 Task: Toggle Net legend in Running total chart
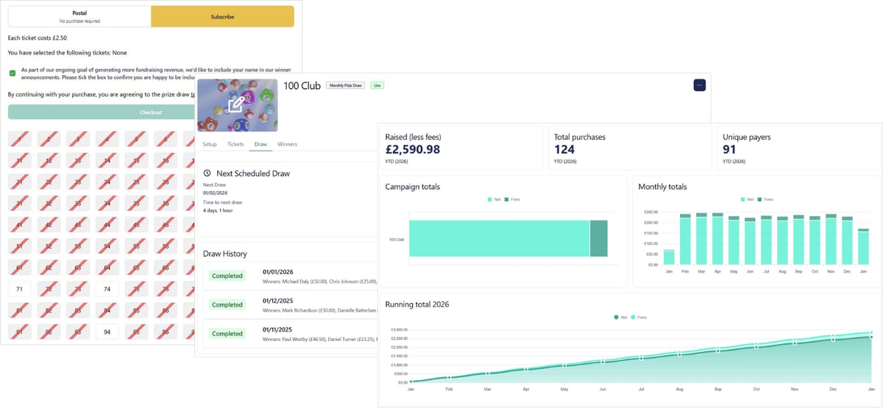[x=620, y=318]
